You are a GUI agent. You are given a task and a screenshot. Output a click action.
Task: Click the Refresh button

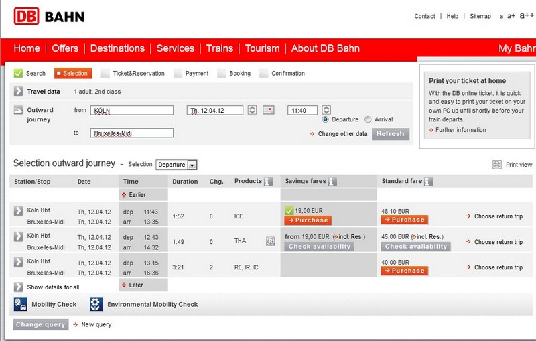(x=391, y=133)
